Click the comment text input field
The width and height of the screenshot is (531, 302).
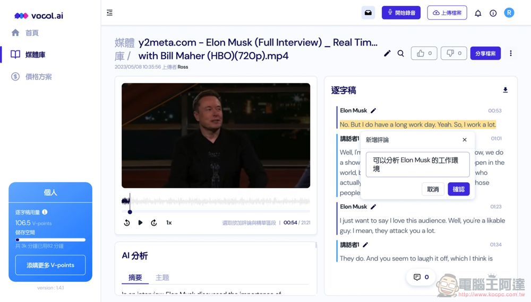coord(417,164)
